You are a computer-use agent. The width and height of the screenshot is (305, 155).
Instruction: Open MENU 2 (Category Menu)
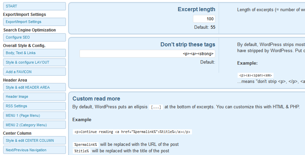coord(35,125)
